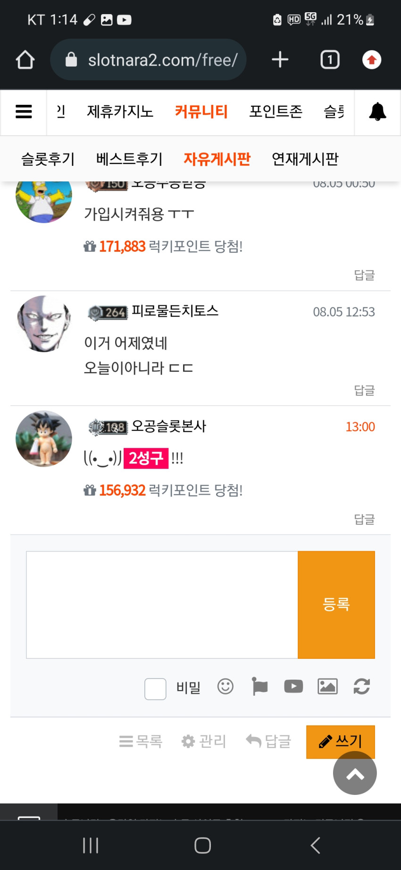Open the 목록 list link

pyautogui.click(x=141, y=742)
